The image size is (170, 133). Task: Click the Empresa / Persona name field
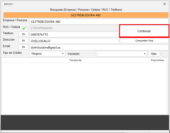(x=100, y=22)
